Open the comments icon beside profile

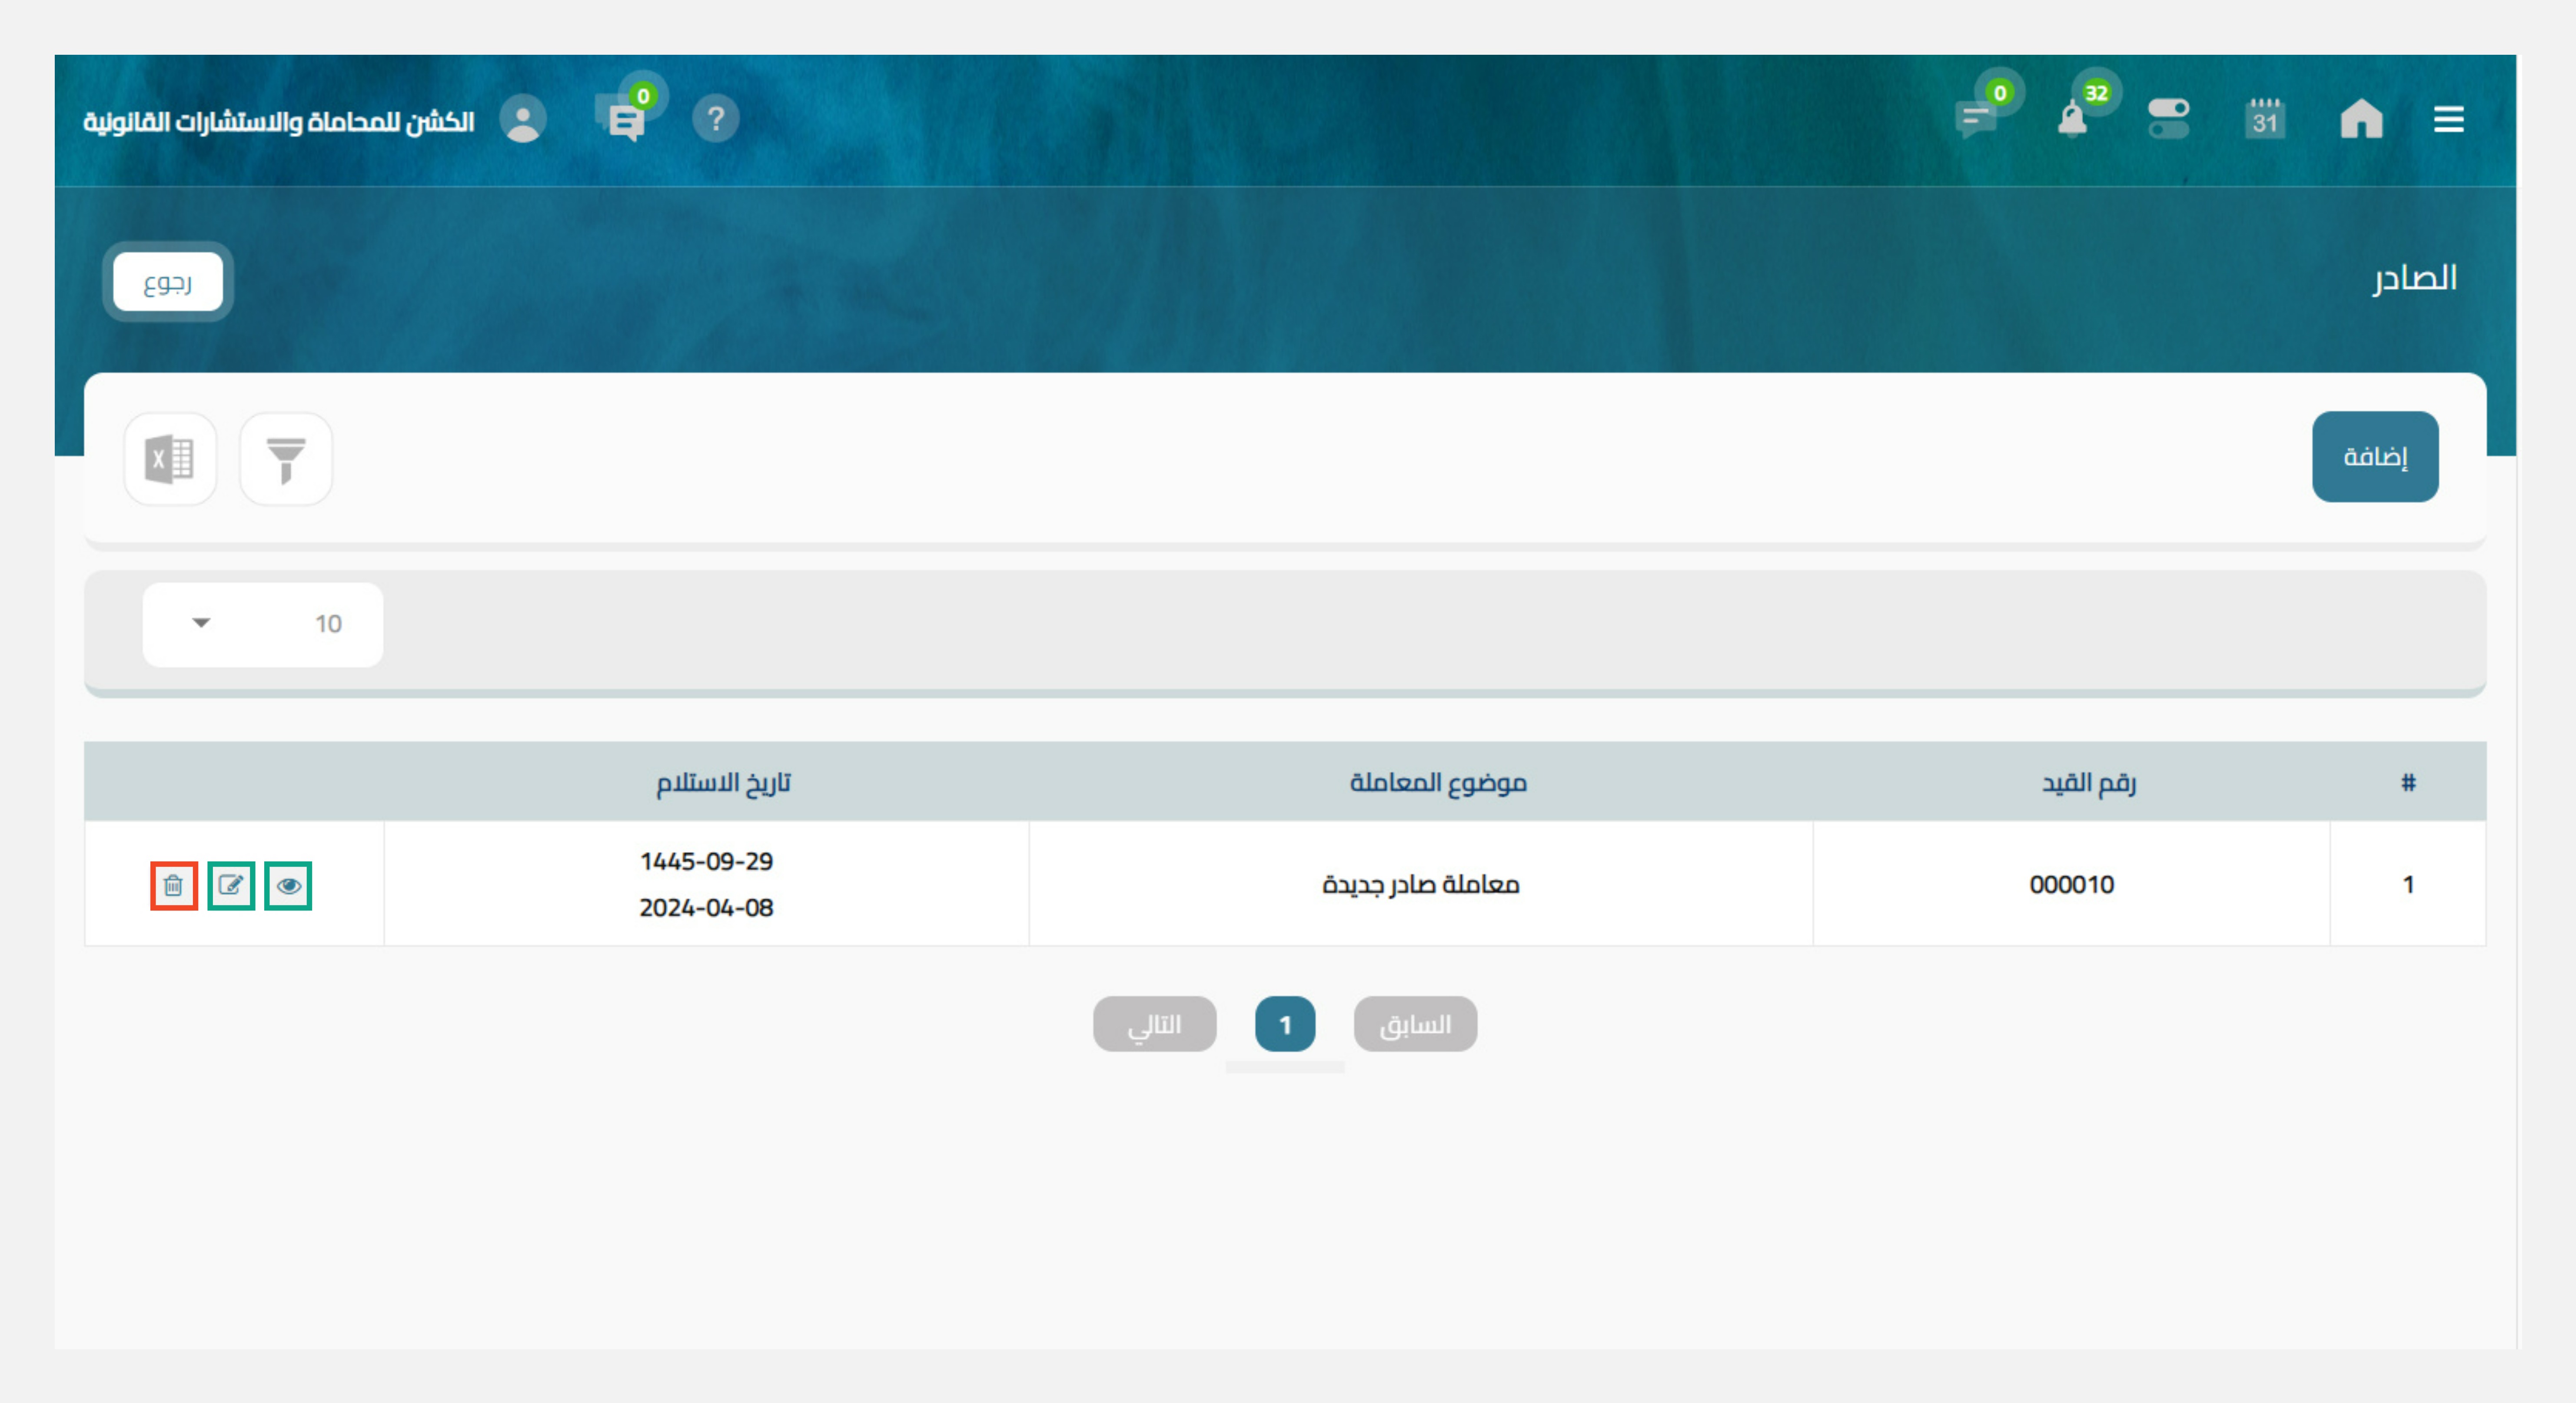coord(625,121)
